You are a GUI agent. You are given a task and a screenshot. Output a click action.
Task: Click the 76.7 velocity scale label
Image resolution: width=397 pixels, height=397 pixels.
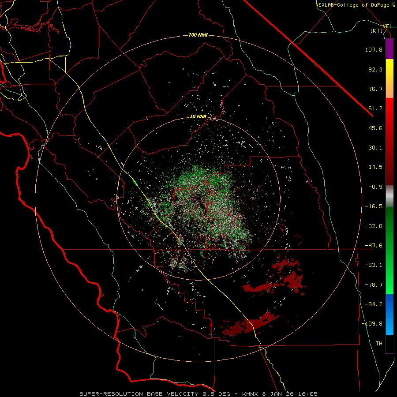375,89
